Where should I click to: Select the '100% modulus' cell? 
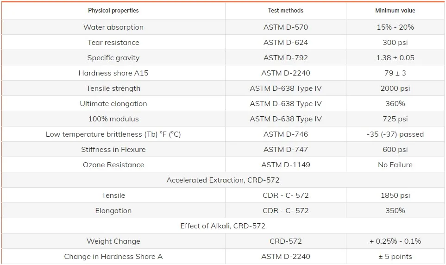(x=113, y=119)
